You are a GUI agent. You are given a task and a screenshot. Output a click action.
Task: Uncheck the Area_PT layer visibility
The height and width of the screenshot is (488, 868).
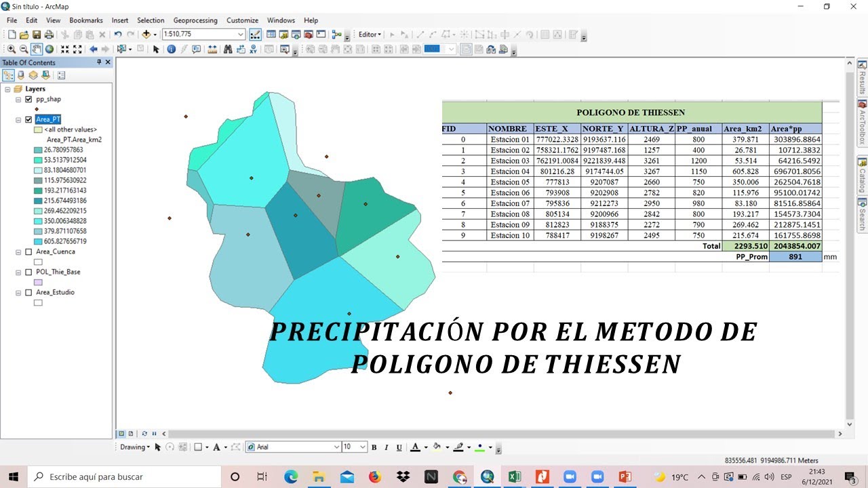(28, 119)
